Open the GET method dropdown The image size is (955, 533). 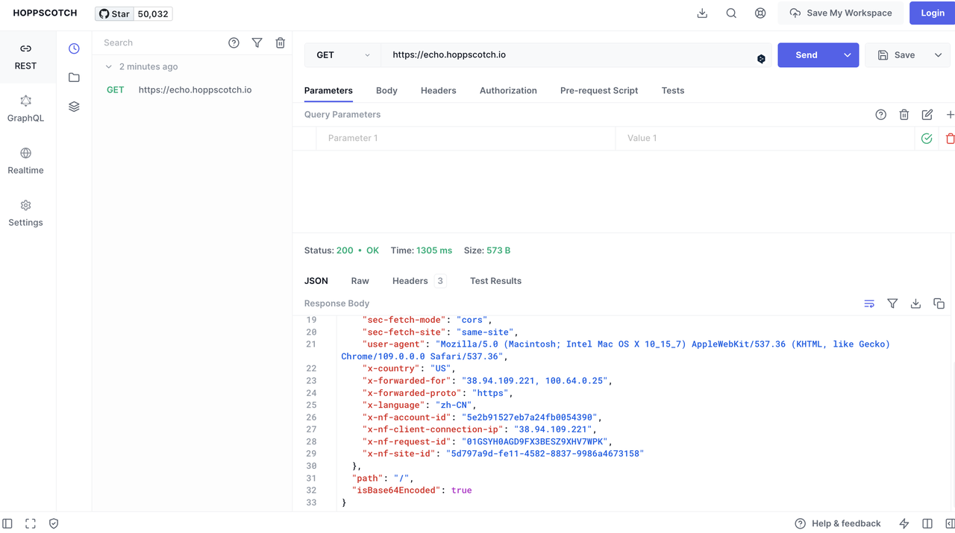(x=342, y=54)
